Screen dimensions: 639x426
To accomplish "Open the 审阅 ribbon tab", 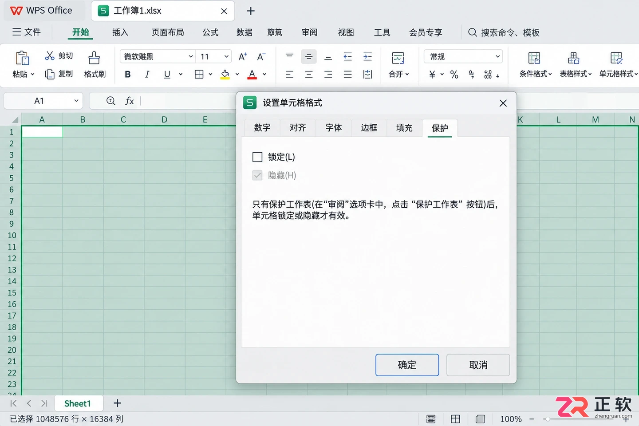I will tap(309, 32).
